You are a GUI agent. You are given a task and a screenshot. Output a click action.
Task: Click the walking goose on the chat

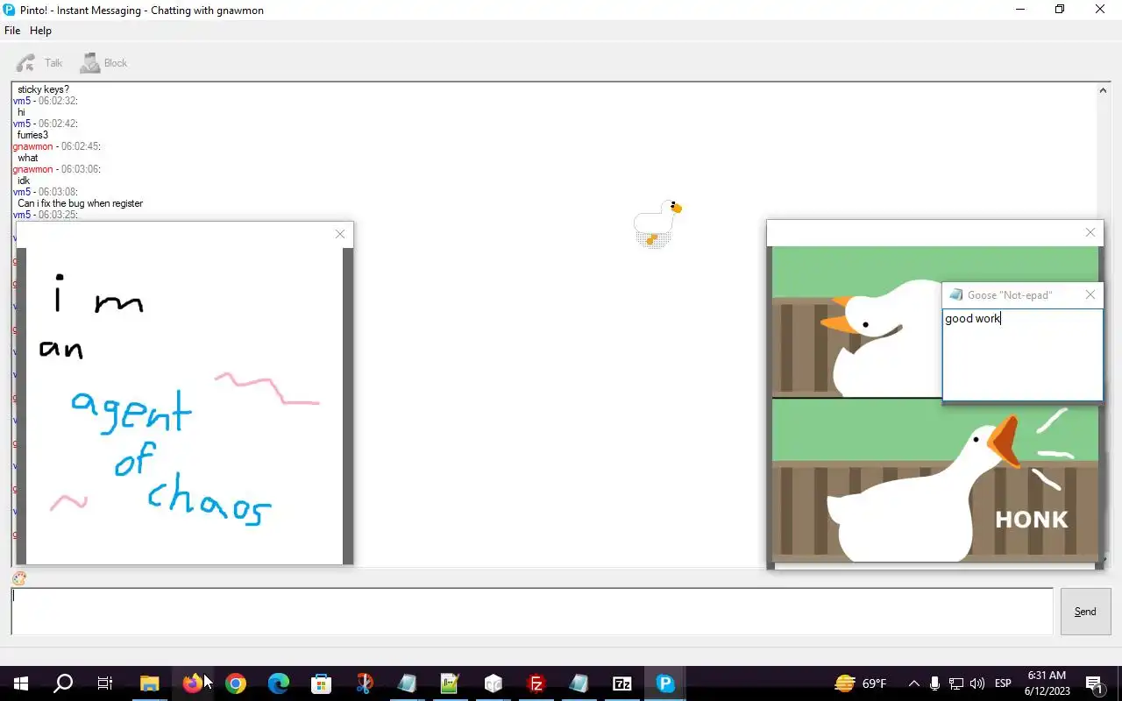click(x=657, y=223)
